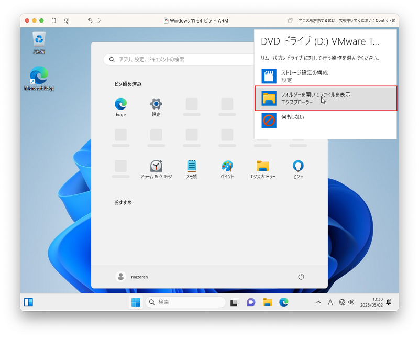The image size is (419, 338).
Task: Select ストレージ設定の構成 option
Action: 325,76
